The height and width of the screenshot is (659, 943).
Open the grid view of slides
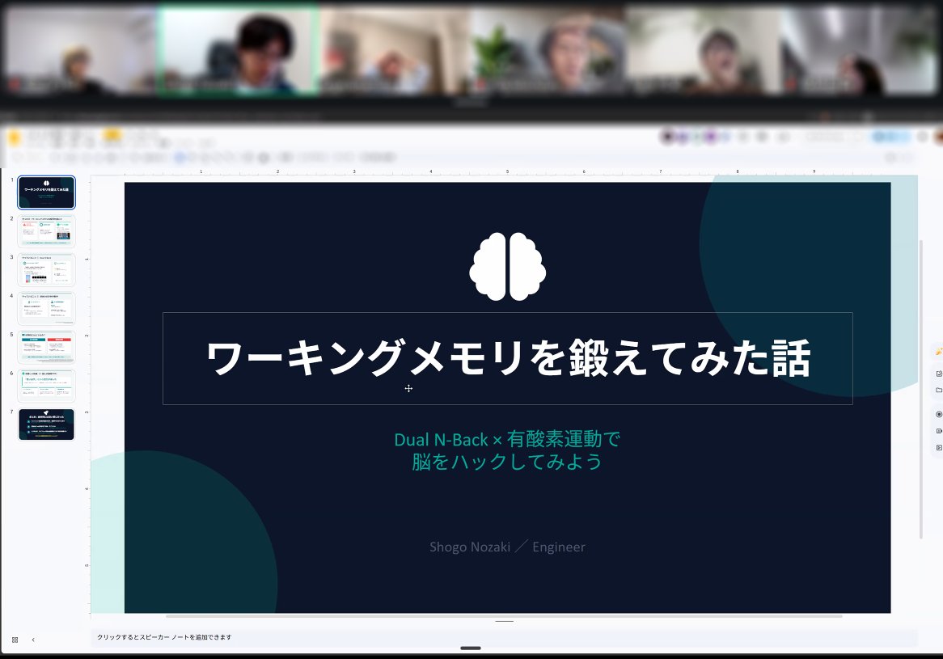pos(15,640)
